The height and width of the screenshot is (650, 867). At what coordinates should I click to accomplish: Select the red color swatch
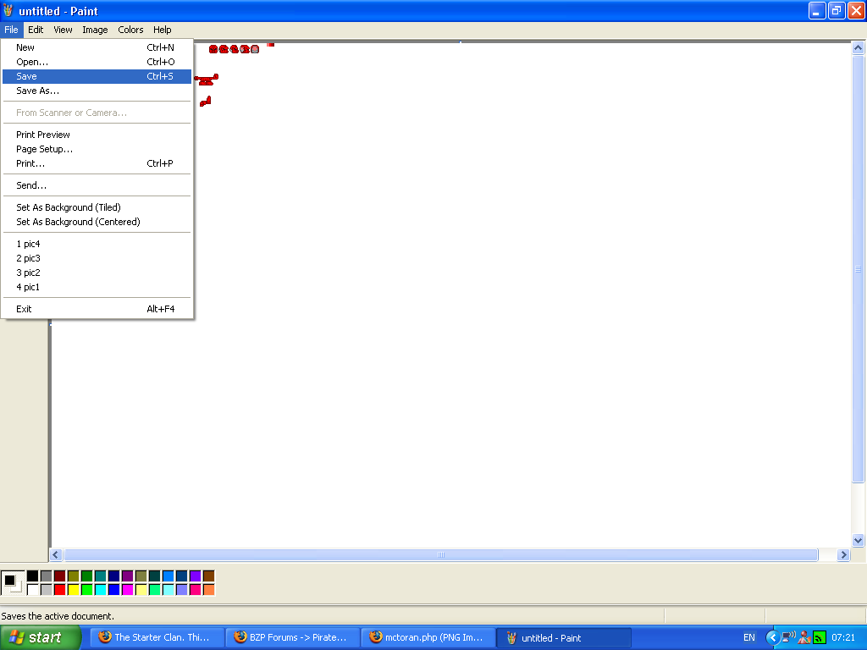tap(60, 588)
